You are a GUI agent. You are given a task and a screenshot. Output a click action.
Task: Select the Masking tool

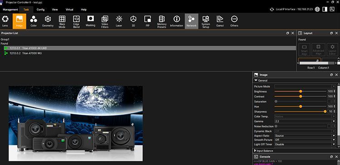90,21
